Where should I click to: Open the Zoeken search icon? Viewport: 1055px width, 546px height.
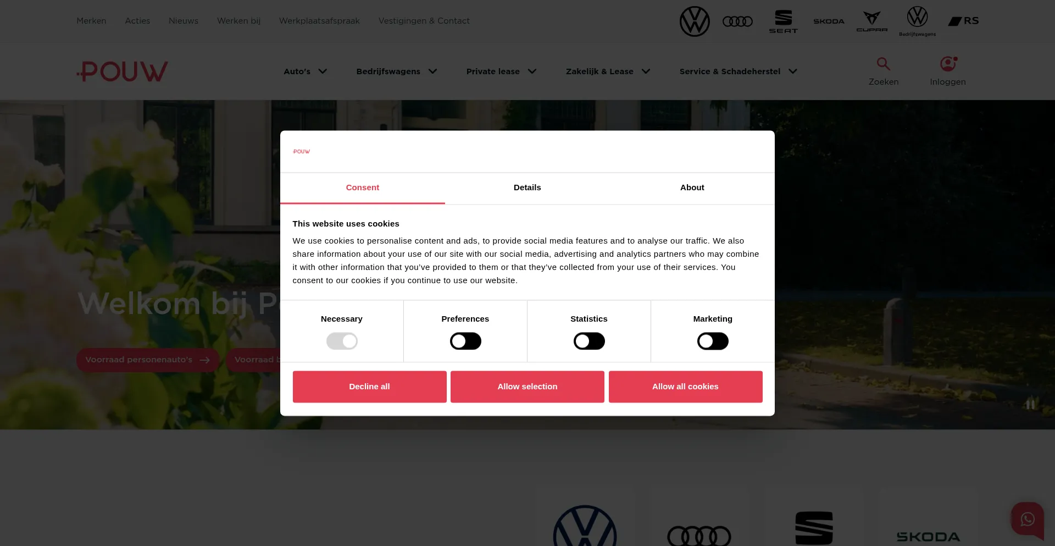[884, 64]
